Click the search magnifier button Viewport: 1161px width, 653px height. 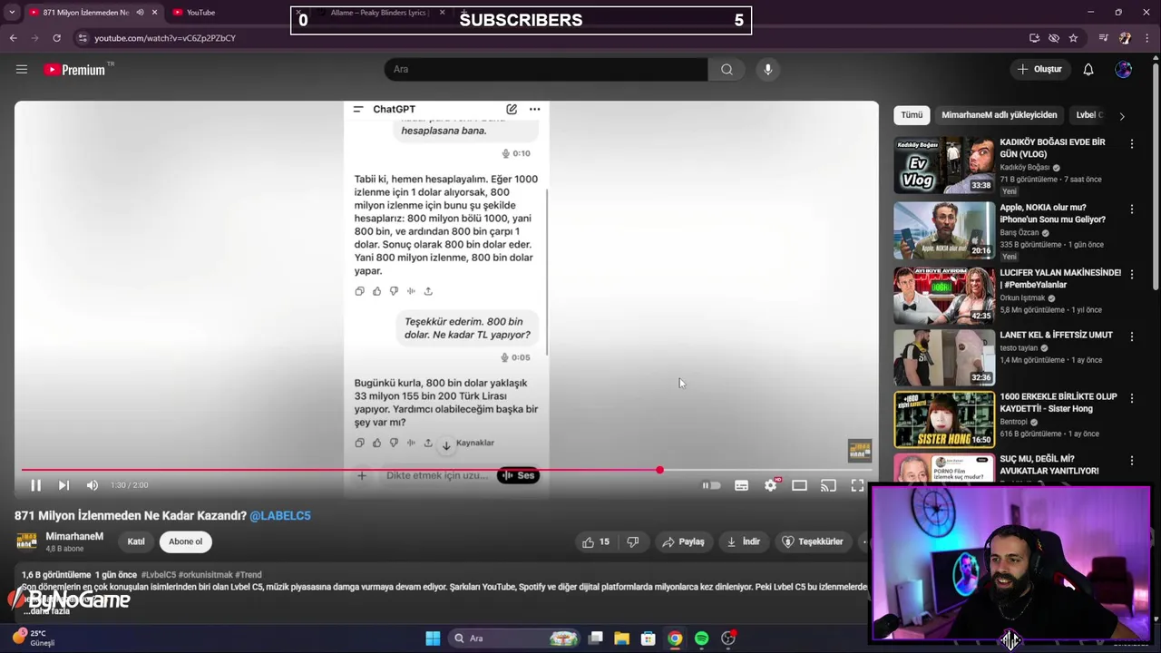[x=727, y=70]
